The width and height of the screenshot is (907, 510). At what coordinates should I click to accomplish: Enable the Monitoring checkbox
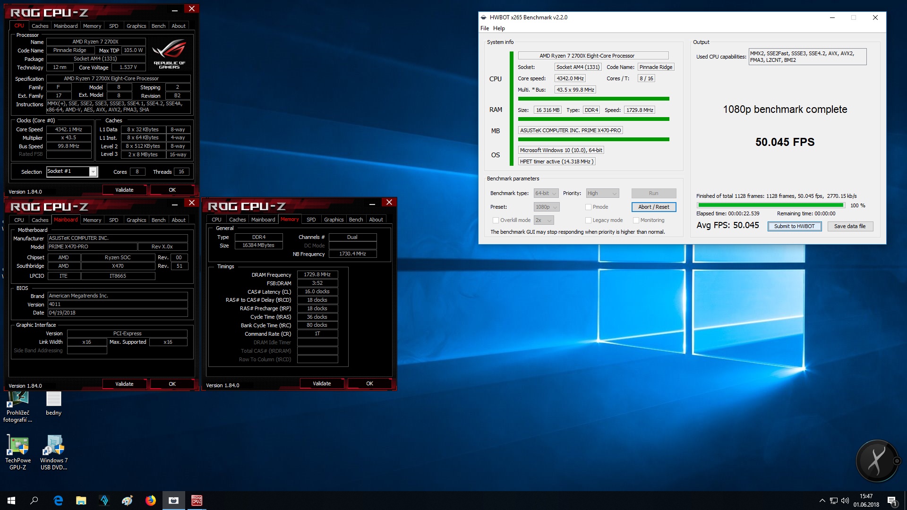click(x=636, y=220)
